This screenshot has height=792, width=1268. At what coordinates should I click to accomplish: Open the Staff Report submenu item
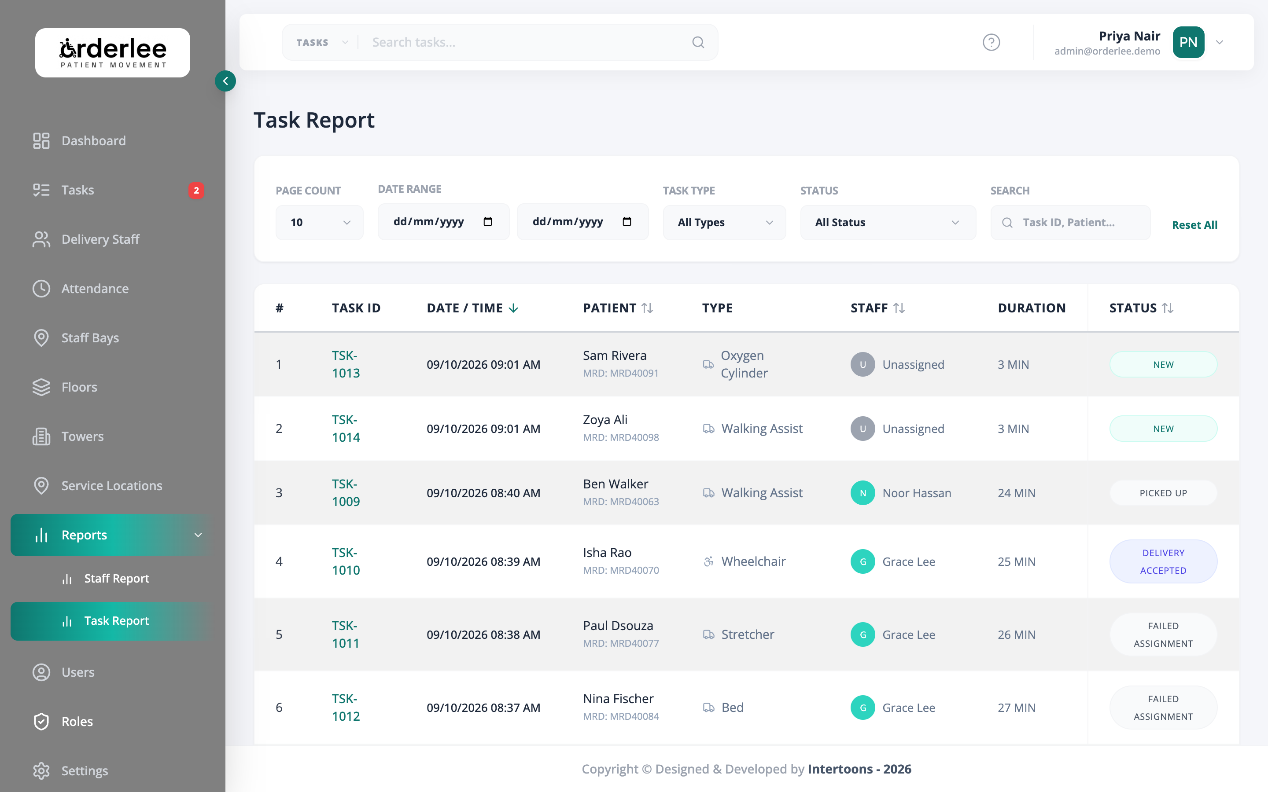(x=113, y=578)
